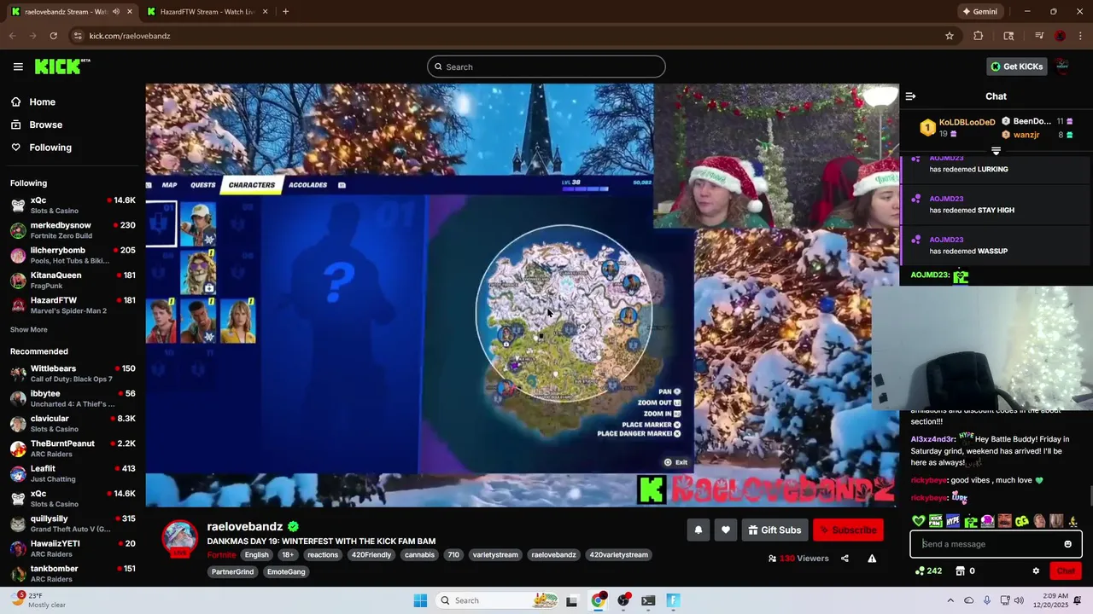Viewport: 1093px width, 614px height.
Task: Open Chrome three-dot menu
Action: [1081, 36]
